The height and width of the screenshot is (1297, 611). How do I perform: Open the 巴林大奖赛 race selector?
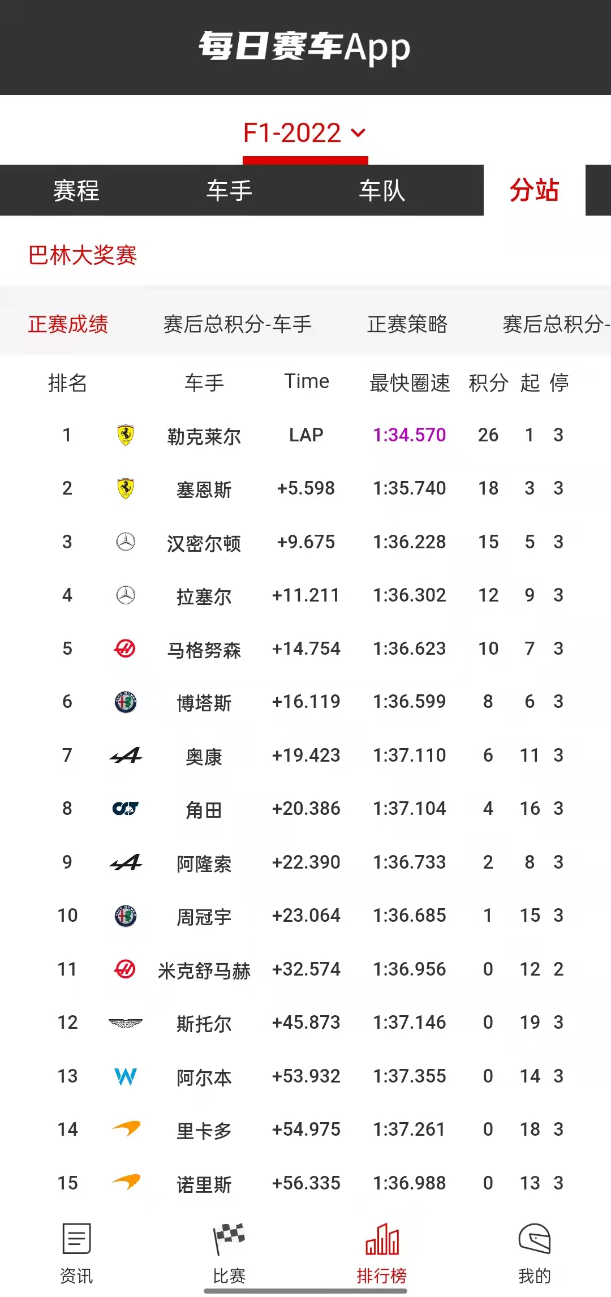click(x=83, y=255)
